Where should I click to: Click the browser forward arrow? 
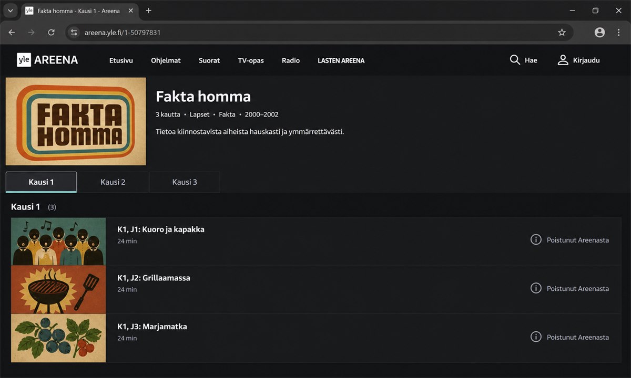coord(31,33)
